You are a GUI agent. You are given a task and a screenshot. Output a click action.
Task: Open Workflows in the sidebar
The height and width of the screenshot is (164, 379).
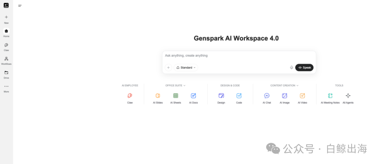(6, 60)
